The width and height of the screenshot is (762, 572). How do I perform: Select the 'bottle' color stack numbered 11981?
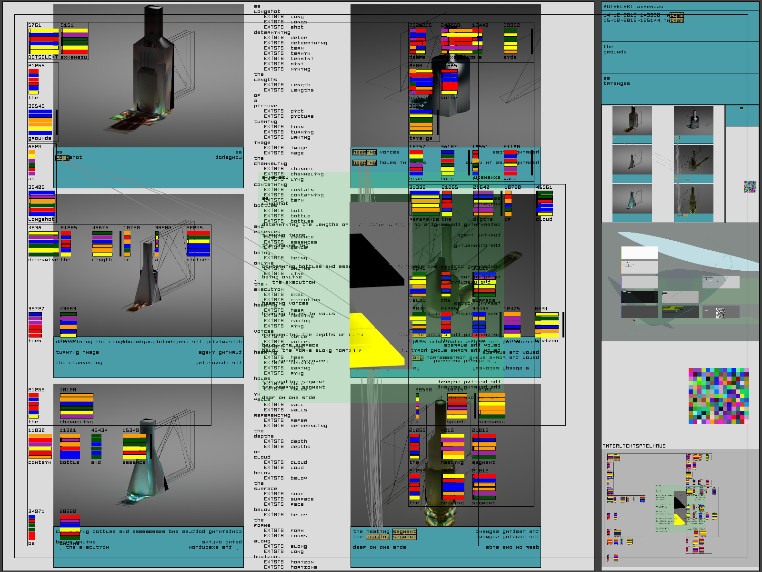pyautogui.click(x=70, y=446)
